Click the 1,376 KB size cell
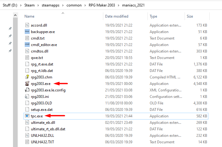 pos(200,64)
